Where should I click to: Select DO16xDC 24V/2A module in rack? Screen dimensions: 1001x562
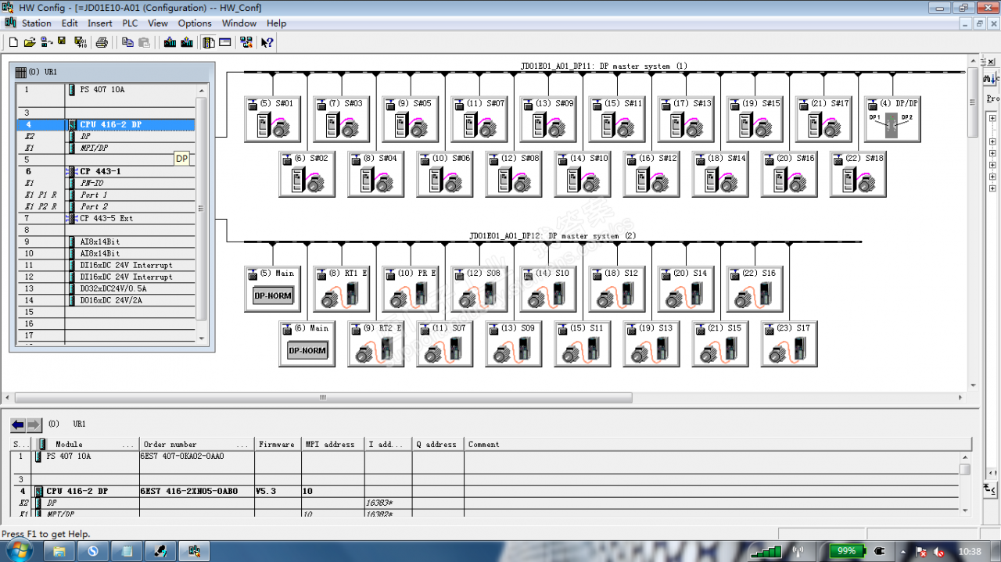[106, 300]
